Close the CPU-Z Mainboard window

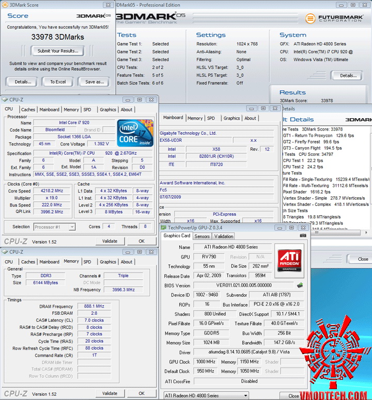(275, 108)
